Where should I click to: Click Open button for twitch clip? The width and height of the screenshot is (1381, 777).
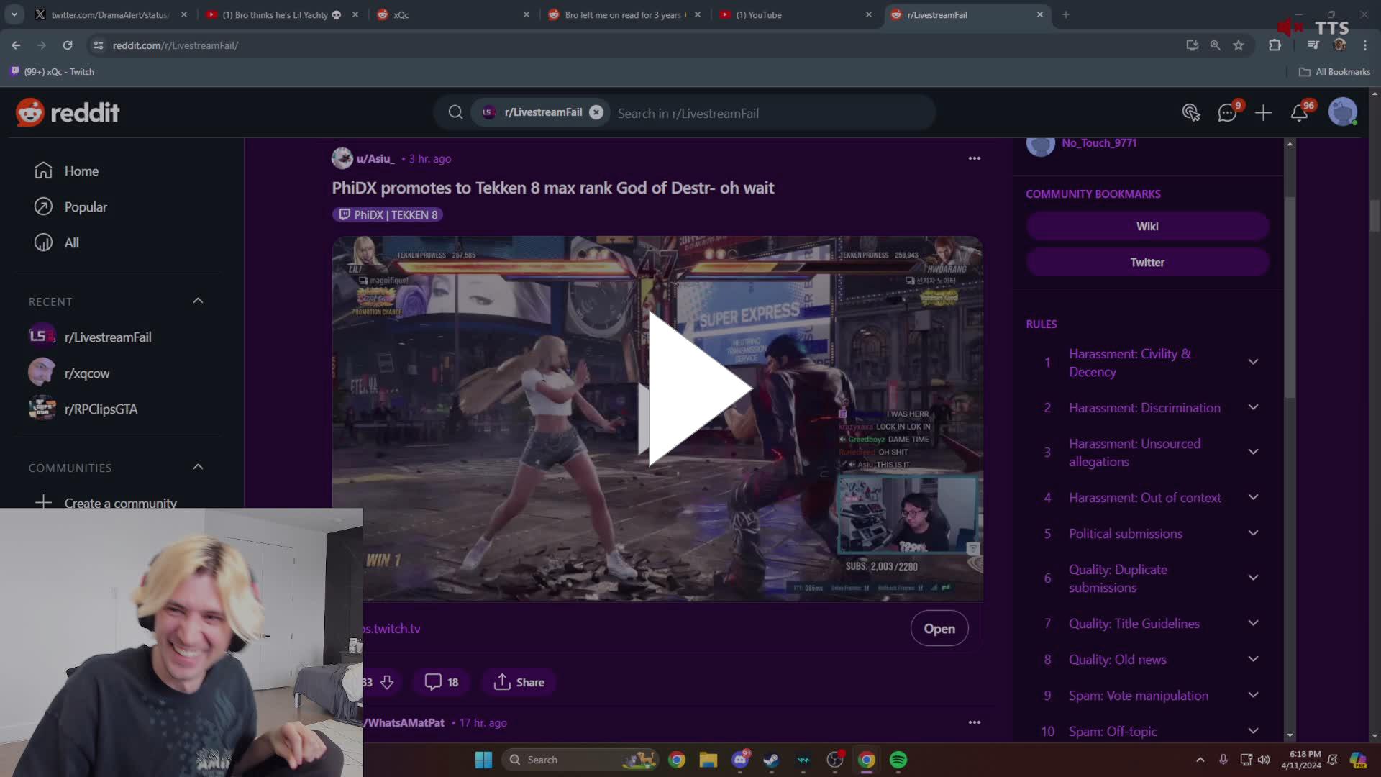(x=939, y=629)
